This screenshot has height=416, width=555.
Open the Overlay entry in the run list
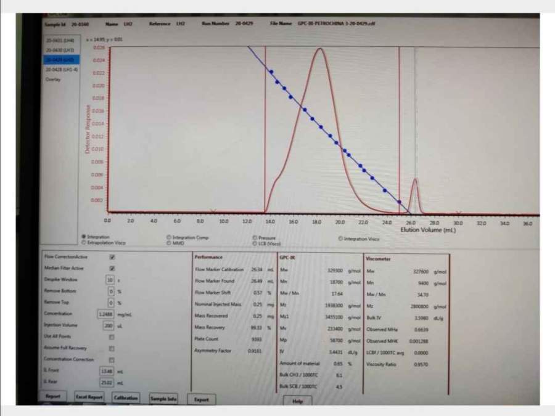click(x=54, y=79)
